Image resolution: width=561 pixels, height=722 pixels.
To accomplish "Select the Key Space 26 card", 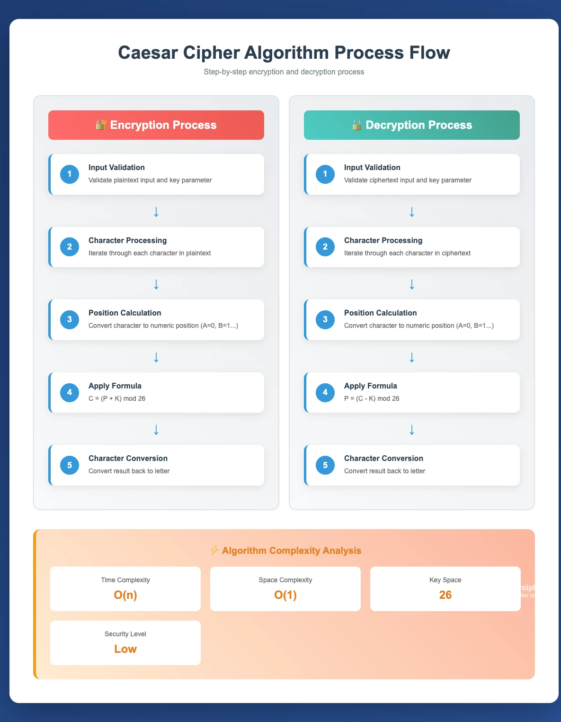I will pos(445,589).
